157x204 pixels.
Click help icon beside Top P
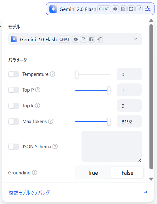point(38,90)
